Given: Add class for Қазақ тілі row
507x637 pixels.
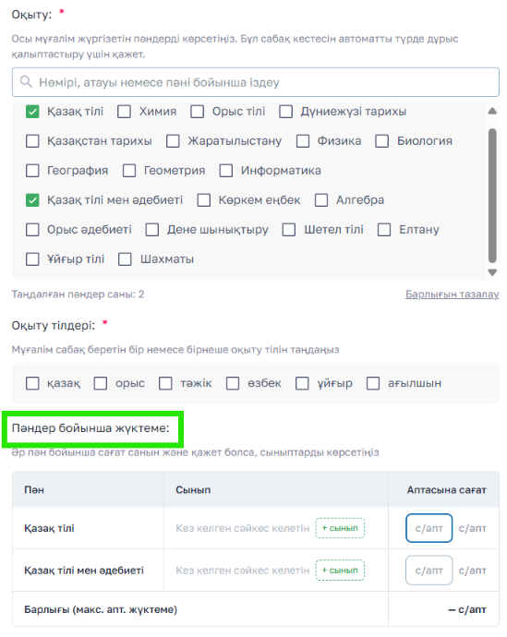Looking at the screenshot, I should pyautogui.click(x=340, y=528).
